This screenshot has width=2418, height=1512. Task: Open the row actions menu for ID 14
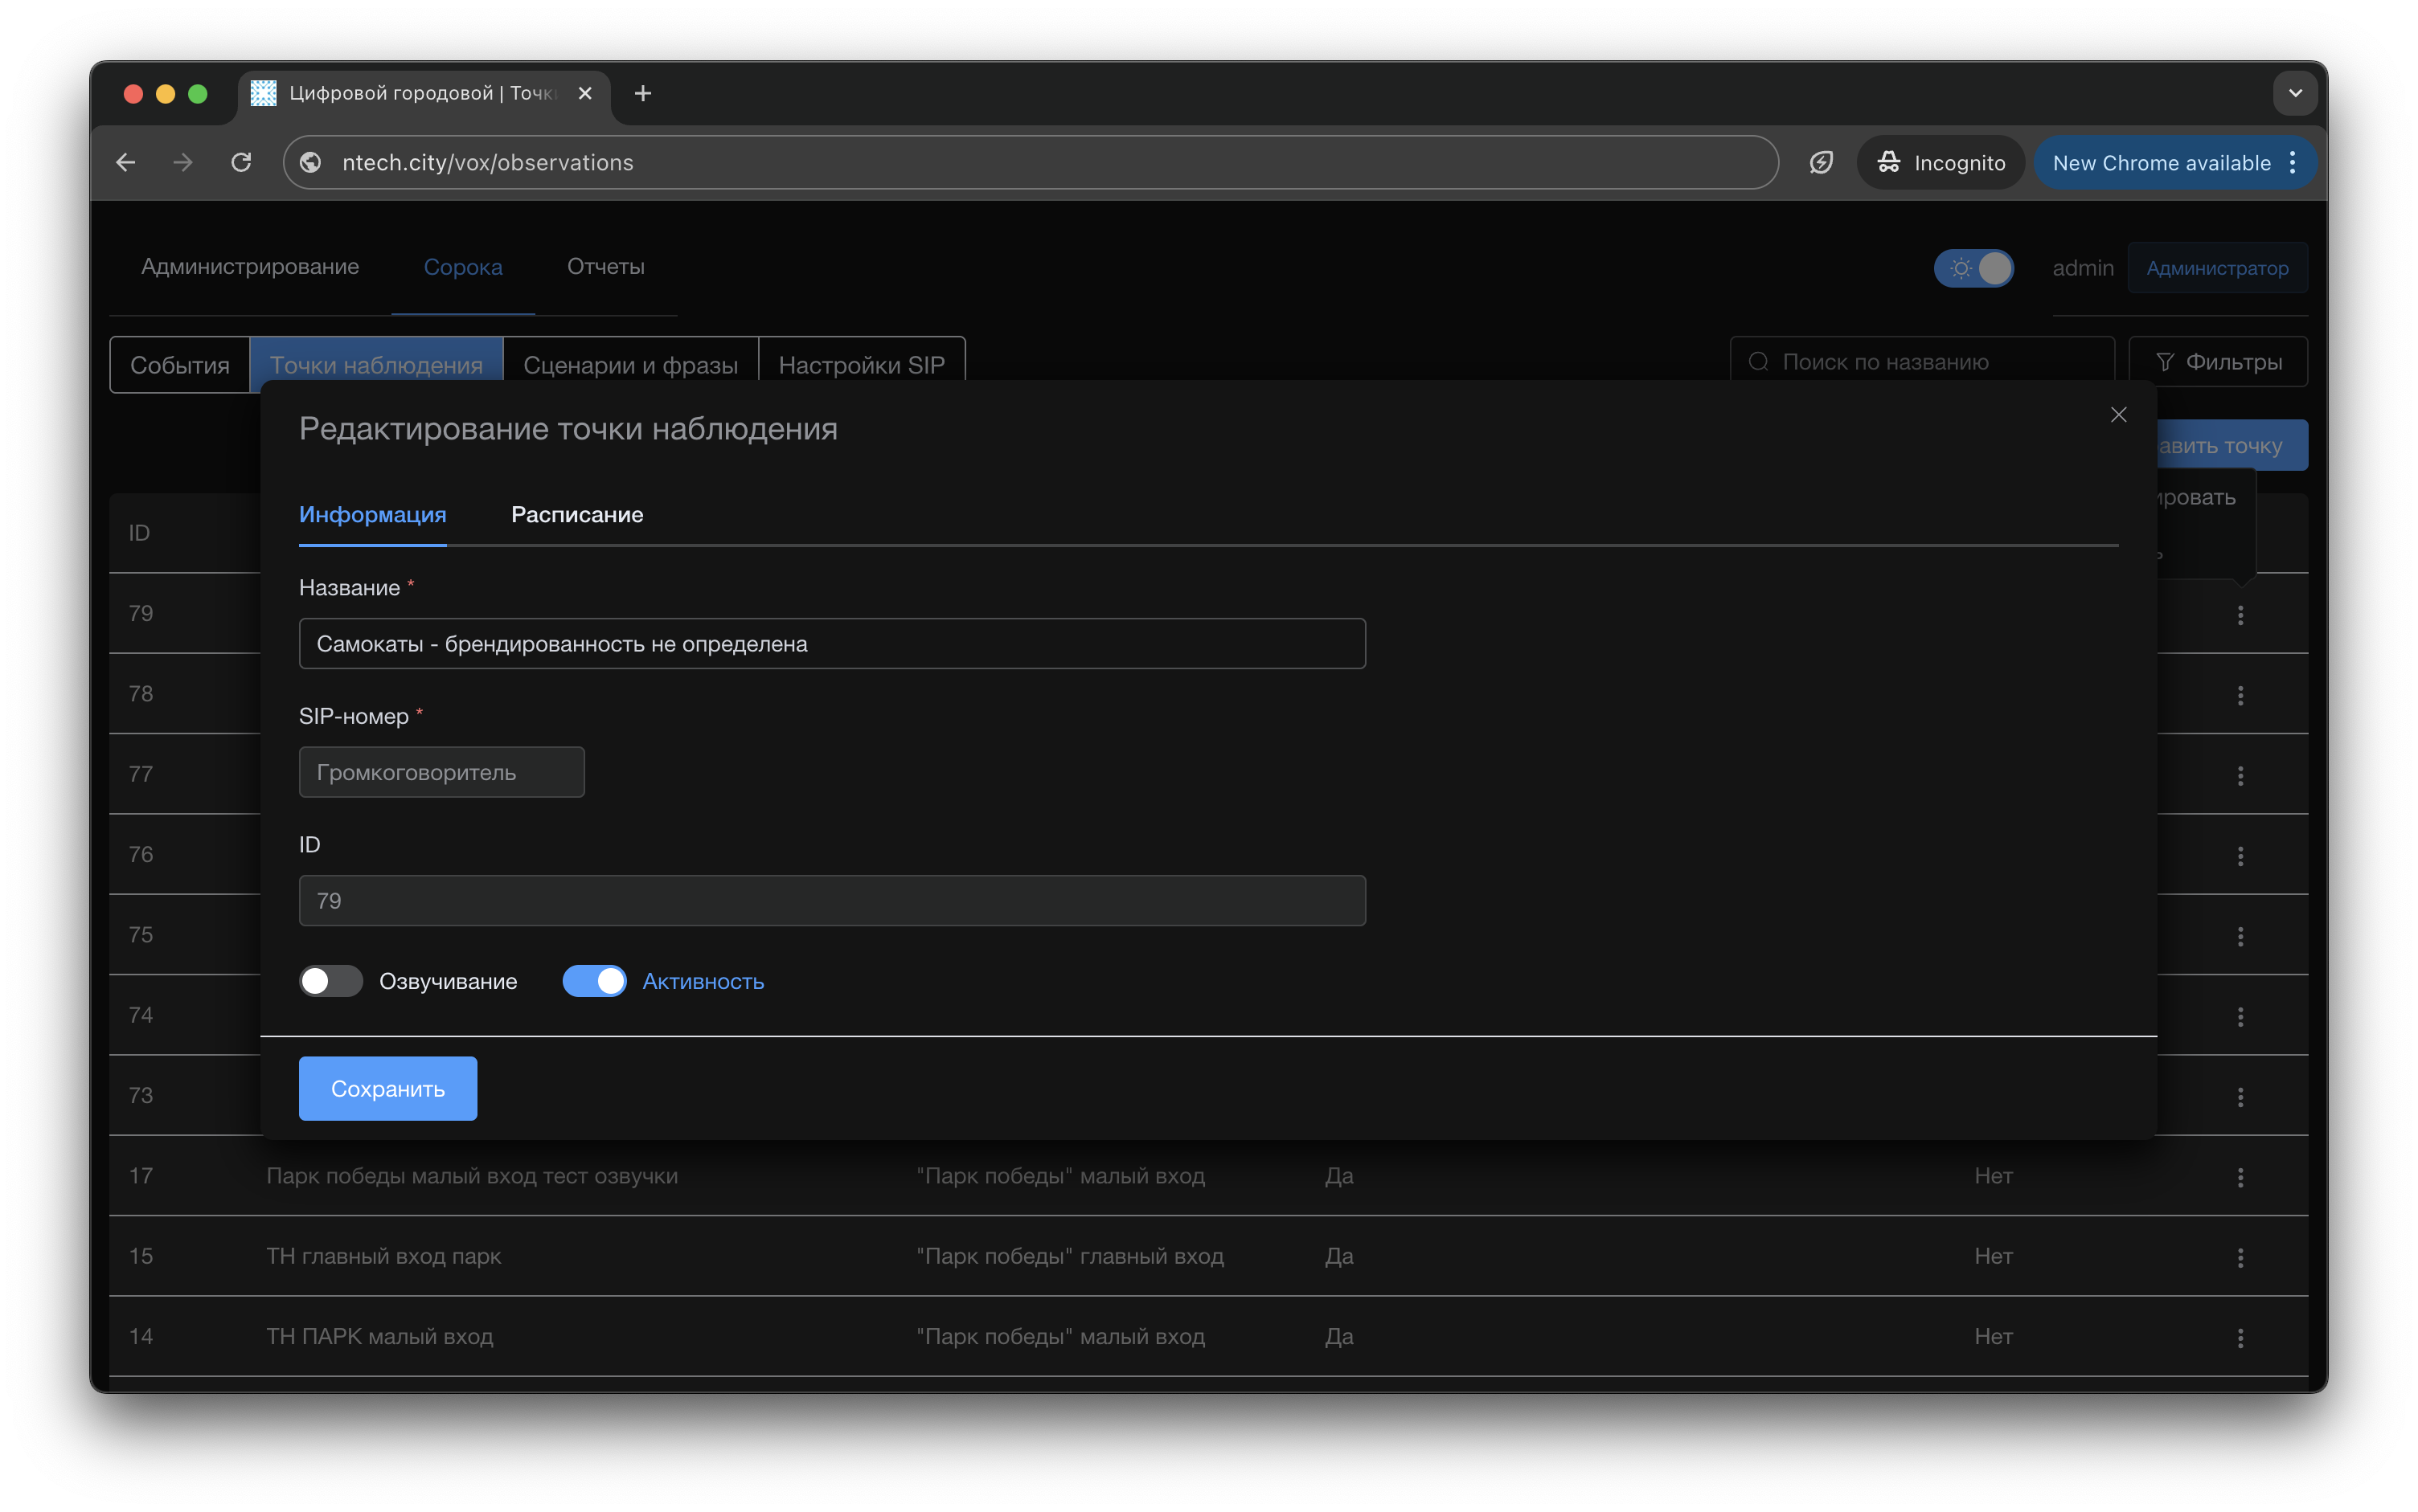pos(2240,1337)
